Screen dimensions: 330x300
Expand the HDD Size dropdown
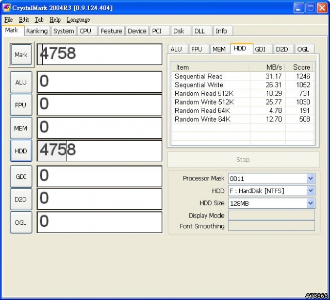[310, 203]
